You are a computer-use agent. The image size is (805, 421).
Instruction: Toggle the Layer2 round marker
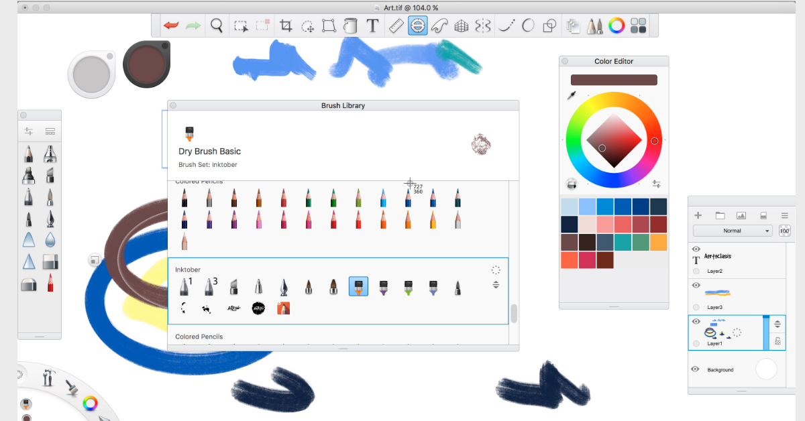click(x=696, y=271)
